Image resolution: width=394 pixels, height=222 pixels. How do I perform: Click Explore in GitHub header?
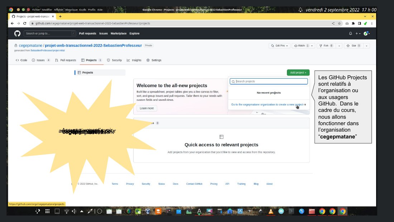(134, 33)
